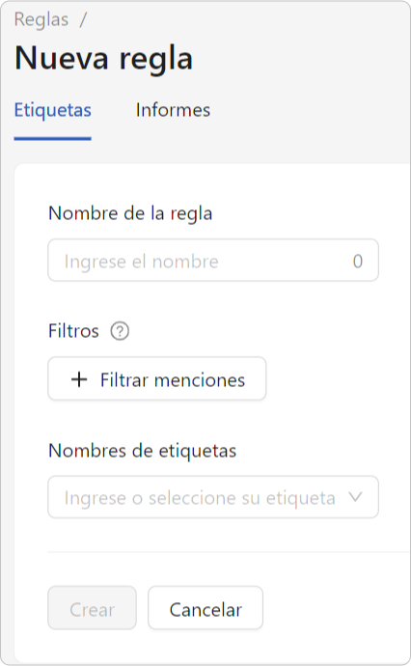Focus the Nombre de la regla input
The width and height of the screenshot is (411, 666).
213,260
